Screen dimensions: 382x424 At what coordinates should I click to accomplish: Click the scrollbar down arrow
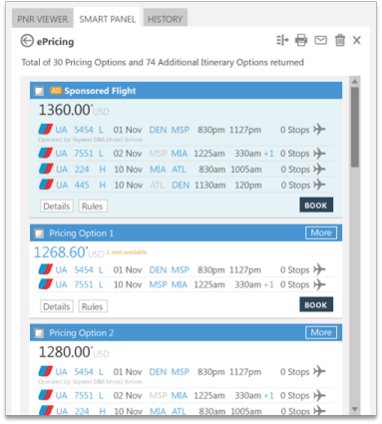coord(355,409)
